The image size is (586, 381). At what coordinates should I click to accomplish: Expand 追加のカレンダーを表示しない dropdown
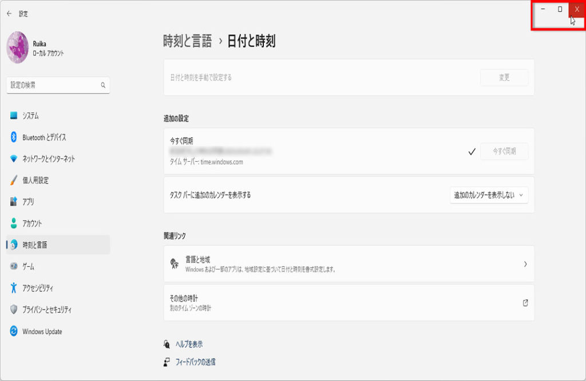(489, 195)
